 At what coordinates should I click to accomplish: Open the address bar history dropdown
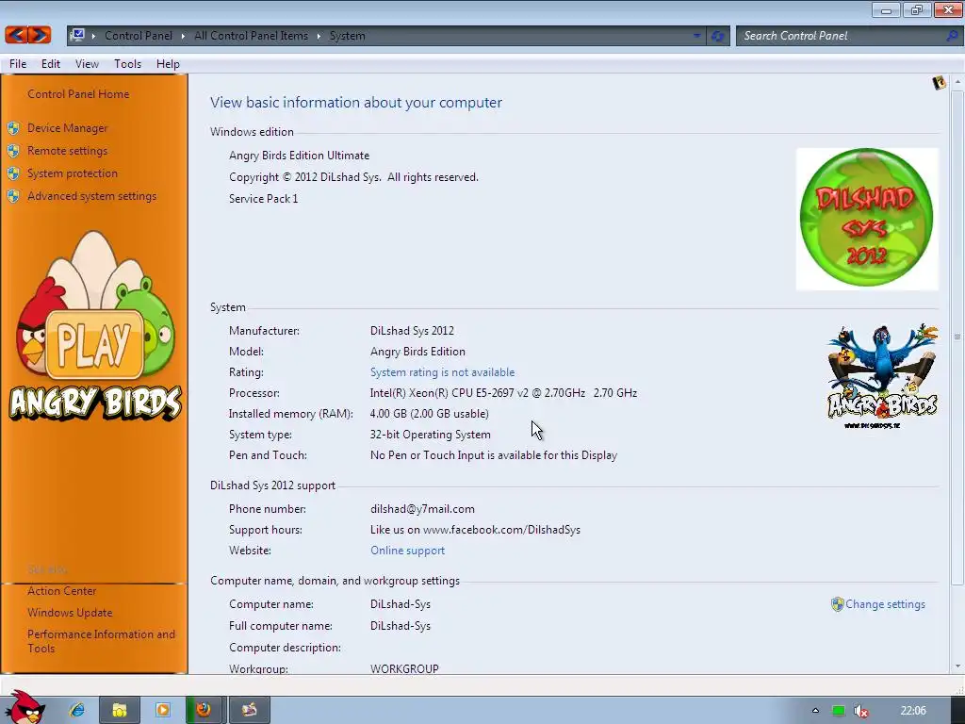(x=696, y=36)
